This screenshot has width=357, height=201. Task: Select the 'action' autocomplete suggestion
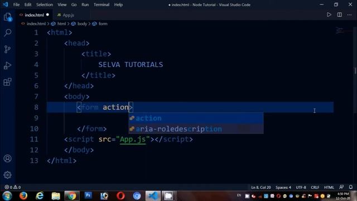tap(196, 118)
